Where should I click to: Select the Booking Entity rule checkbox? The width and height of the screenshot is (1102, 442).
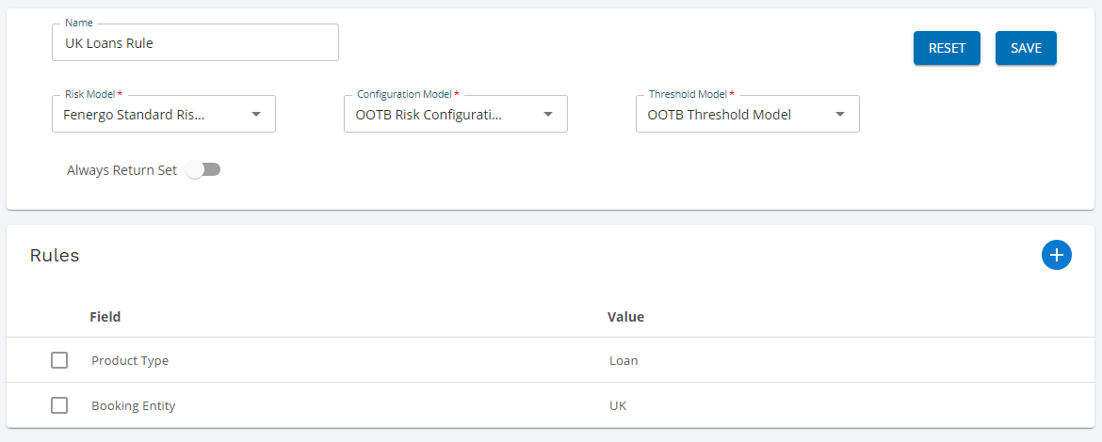[59, 405]
